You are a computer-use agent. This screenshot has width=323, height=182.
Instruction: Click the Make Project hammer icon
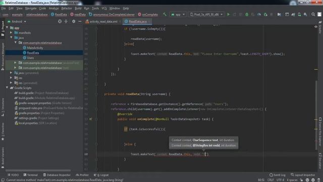point(165,15)
